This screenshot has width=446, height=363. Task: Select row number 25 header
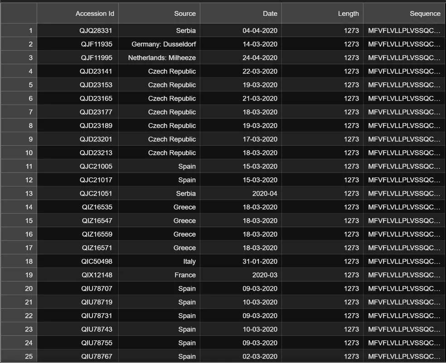(19, 356)
